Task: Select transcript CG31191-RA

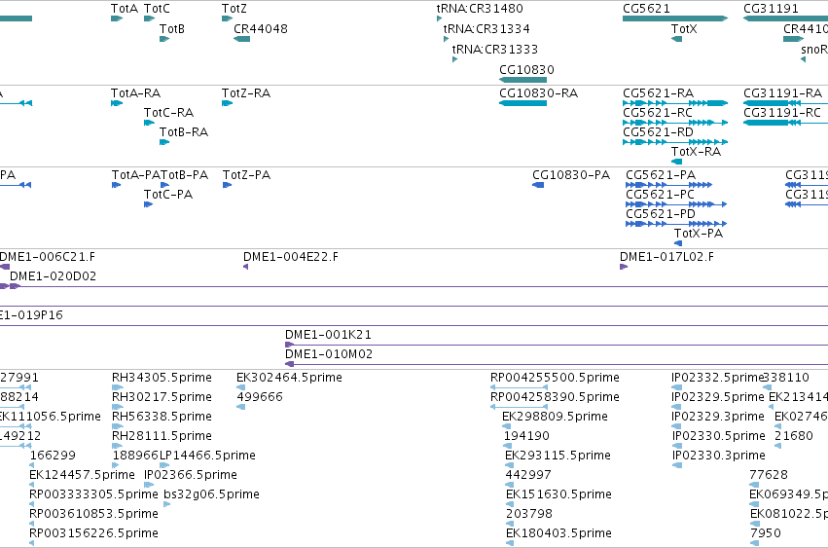Action: (x=783, y=93)
